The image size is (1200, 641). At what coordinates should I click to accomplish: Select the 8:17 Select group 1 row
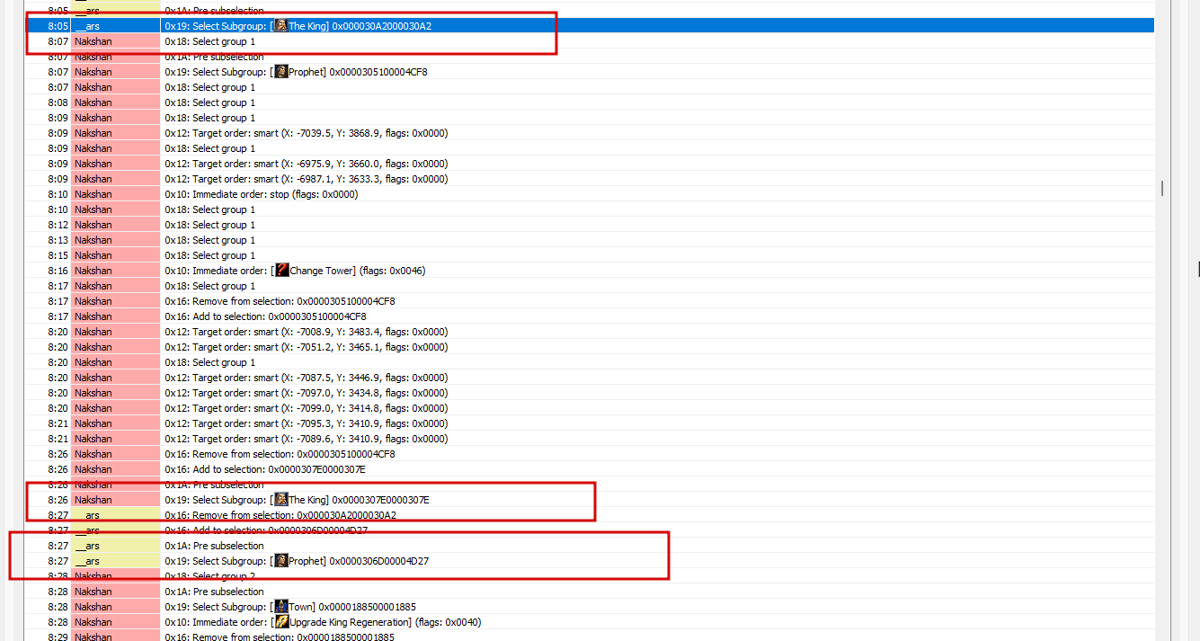[590, 286]
